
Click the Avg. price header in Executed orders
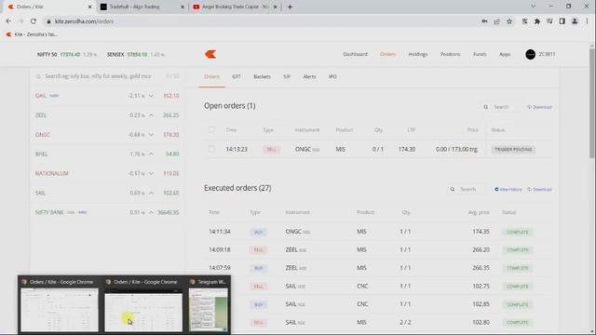pyautogui.click(x=479, y=212)
